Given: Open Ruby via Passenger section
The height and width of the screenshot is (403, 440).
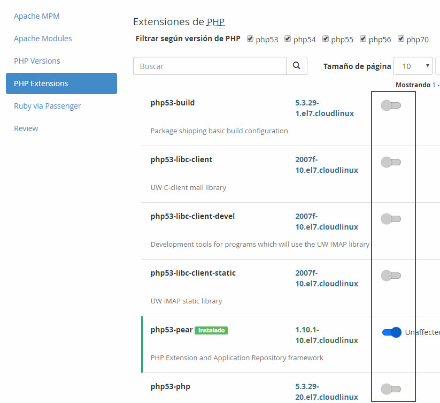Looking at the screenshot, I should [48, 106].
